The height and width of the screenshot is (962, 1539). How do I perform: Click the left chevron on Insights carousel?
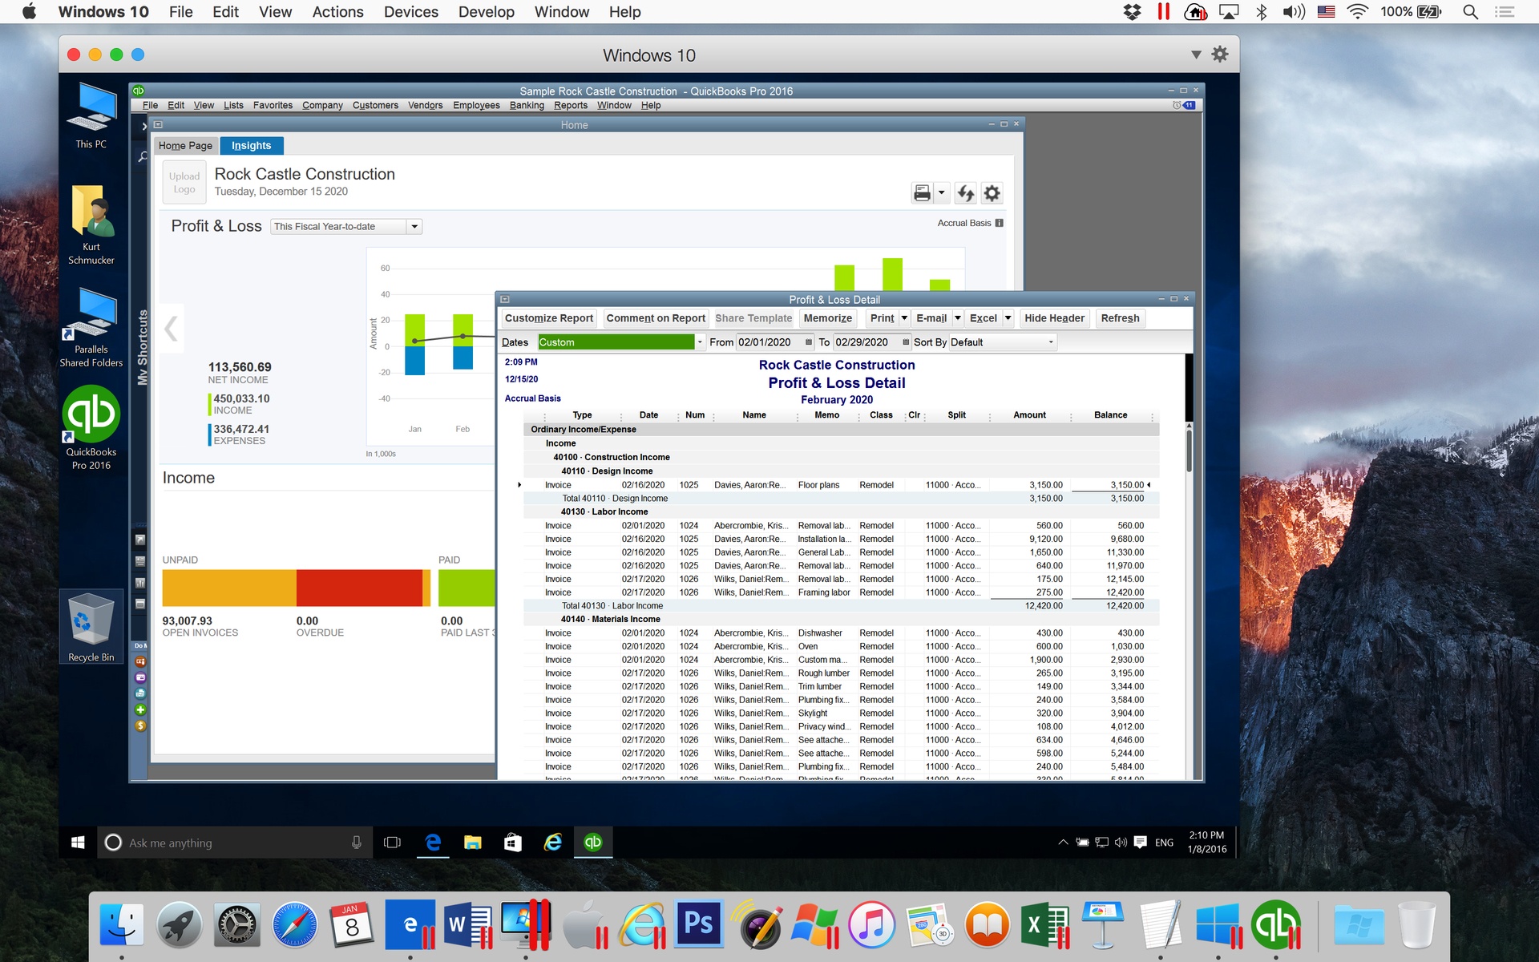[171, 329]
